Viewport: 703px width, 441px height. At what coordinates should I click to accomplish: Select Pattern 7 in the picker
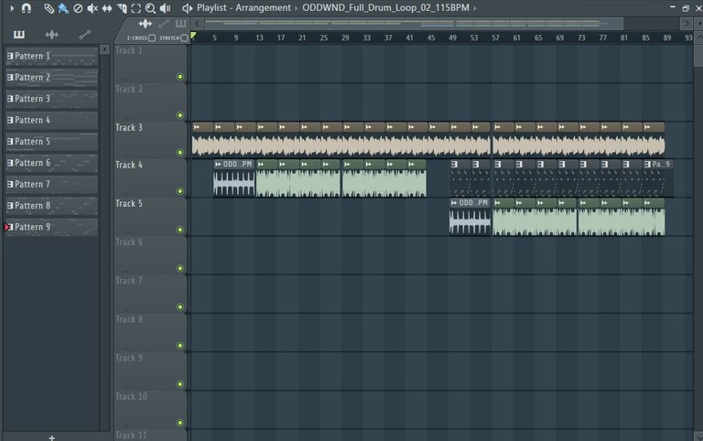[52, 184]
